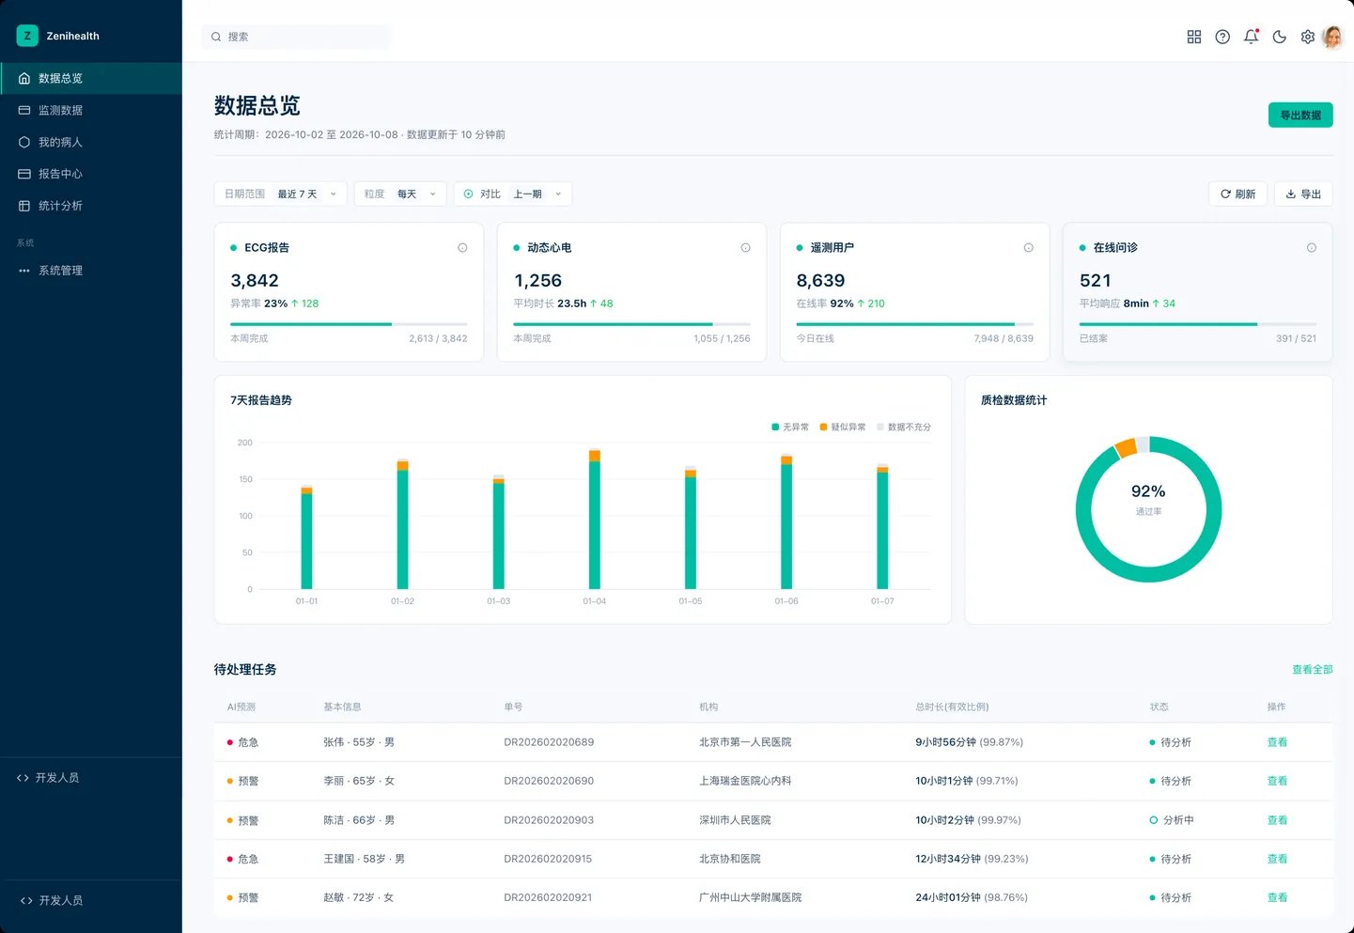Expand the 日期范围 最近7天 dropdown
Image resolution: width=1354 pixels, height=933 pixels.
pos(280,194)
